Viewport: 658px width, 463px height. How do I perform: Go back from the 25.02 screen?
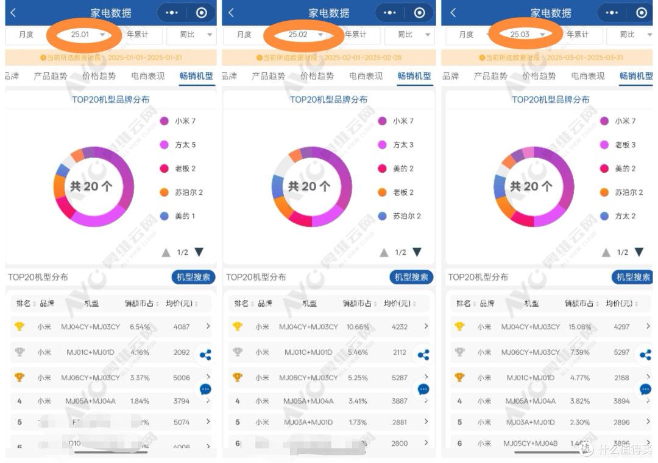[232, 13]
